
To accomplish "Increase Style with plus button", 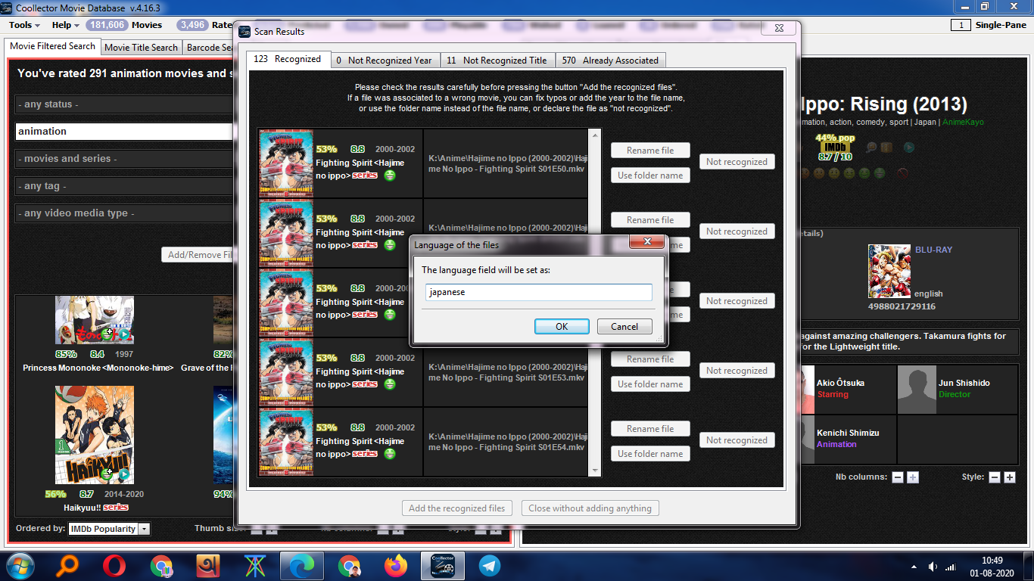I will coord(1010,477).
